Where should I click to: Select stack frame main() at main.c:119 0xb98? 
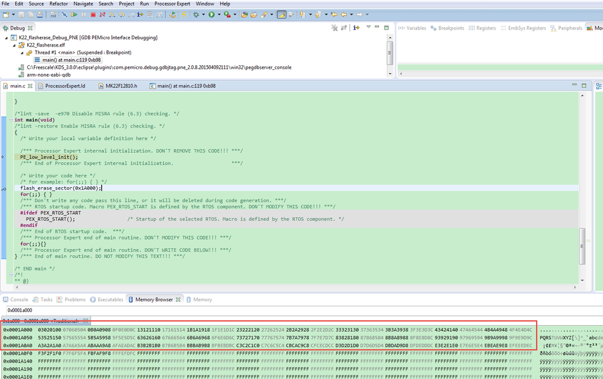point(72,60)
